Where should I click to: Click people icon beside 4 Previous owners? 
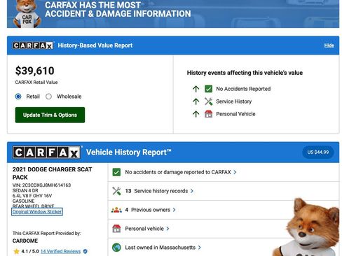point(116,210)
